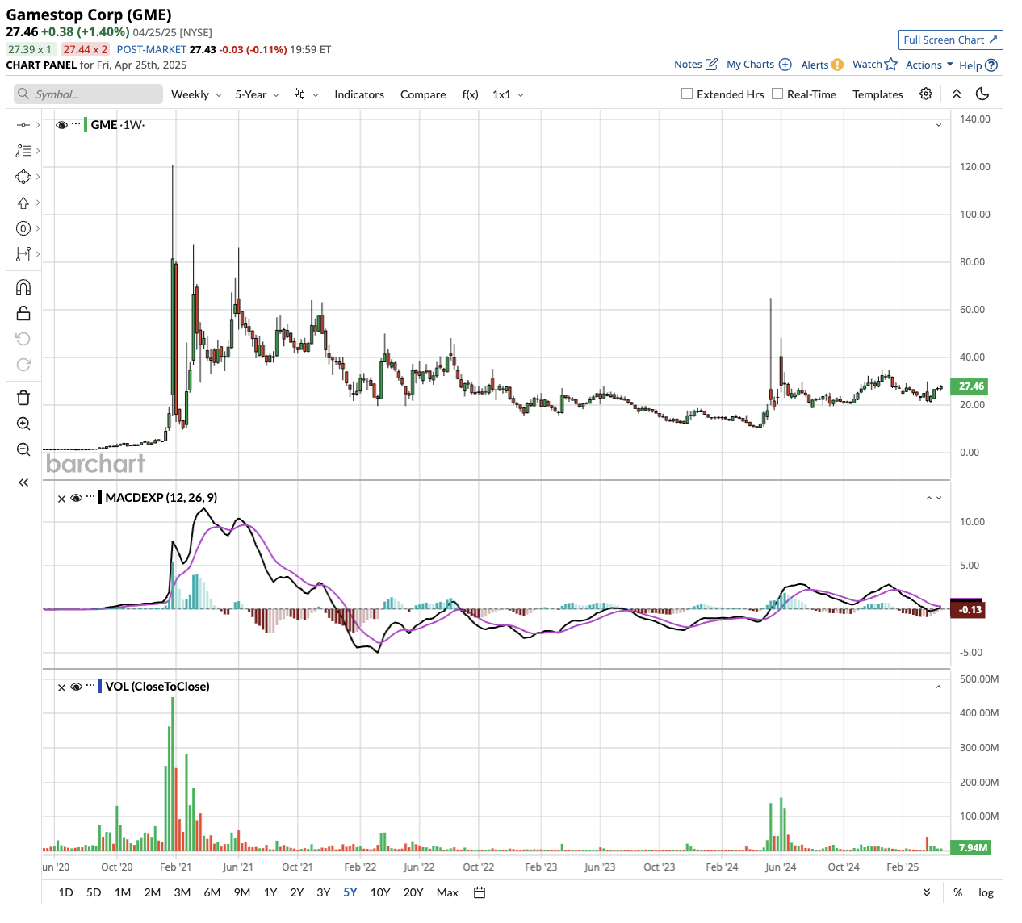Open the text annotation circle tool
Image resolution: width=1022 pixels, height=923 pixels.
23,228
